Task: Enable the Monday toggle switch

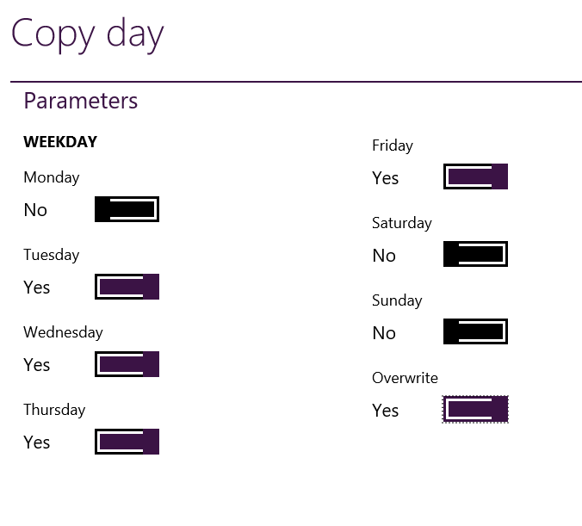Action: pyautogui.click(x=127, y=209)
